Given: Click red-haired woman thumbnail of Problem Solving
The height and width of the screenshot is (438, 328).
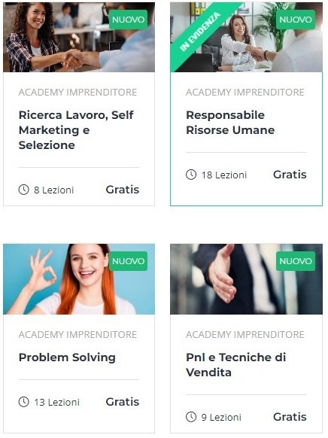Looking at the screenshot, I should pyautogui.click(x=79, y=279).
